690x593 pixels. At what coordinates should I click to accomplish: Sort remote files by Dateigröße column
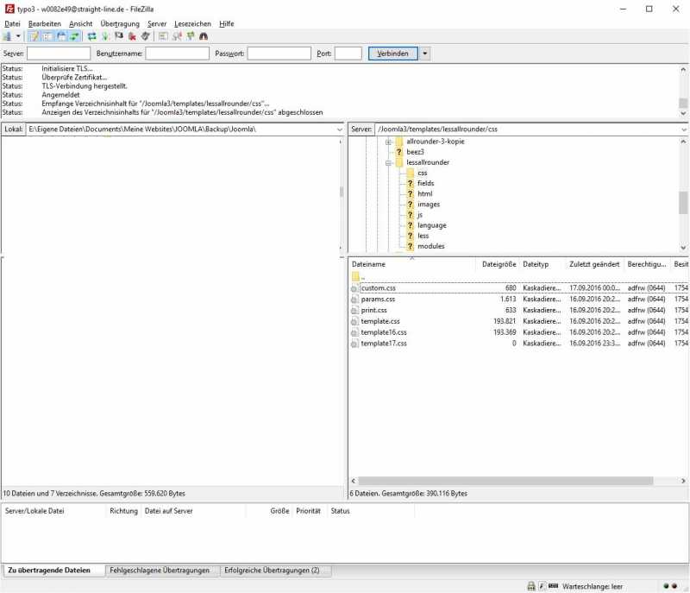[499, 264]
